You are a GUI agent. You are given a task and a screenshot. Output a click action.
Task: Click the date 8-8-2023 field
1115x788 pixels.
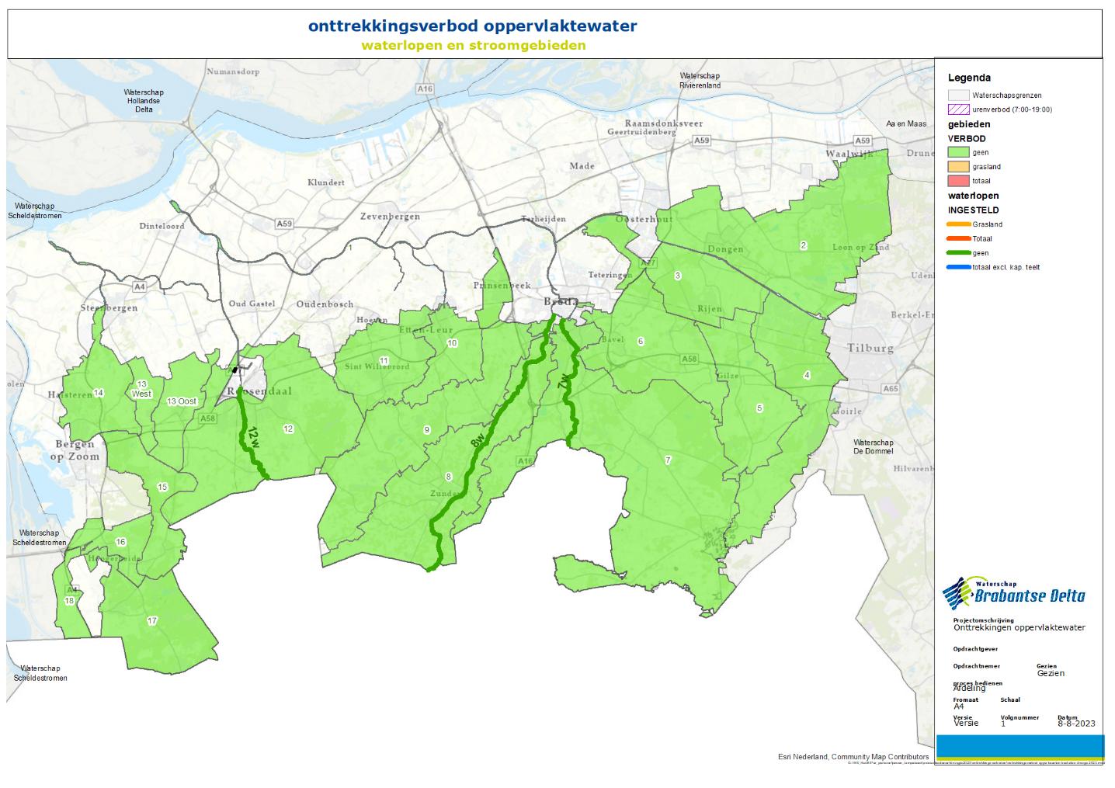tap(1075, 724)
